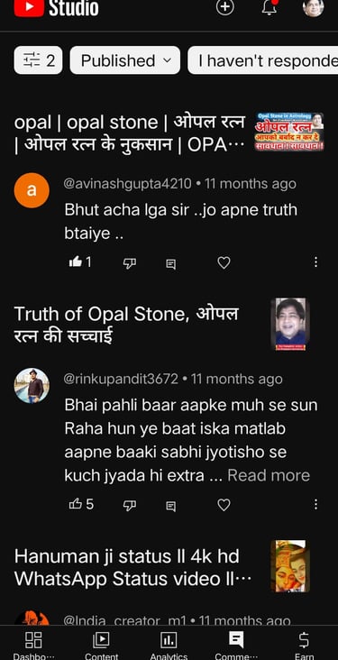Viewport: 338px width, 660px height.
Task: Open the Create plus icon
Action: [x=224, y=7]
